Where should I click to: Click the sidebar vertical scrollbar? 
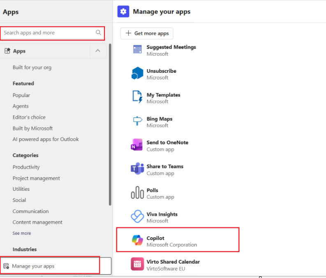pyautogui.click(x=110, y=125)
